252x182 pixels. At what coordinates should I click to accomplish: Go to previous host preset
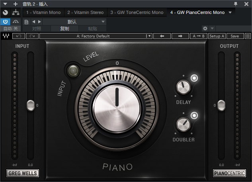coord(33,22)
